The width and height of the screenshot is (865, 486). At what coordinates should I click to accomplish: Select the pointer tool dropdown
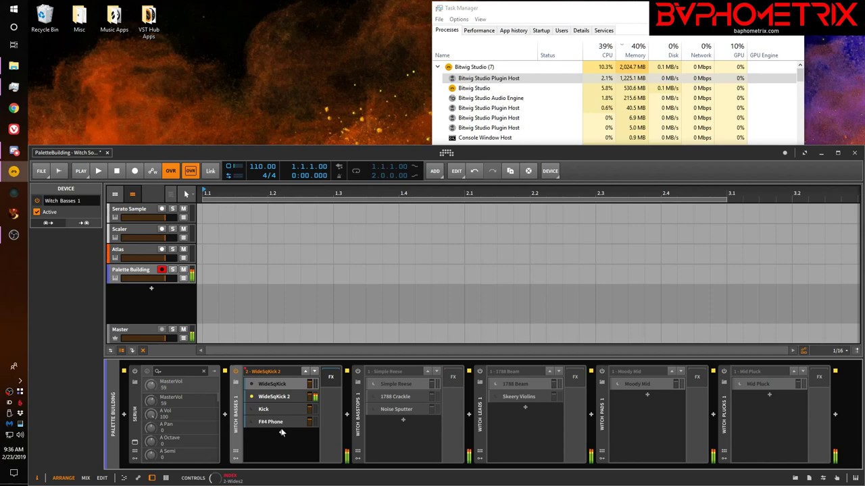187,194
